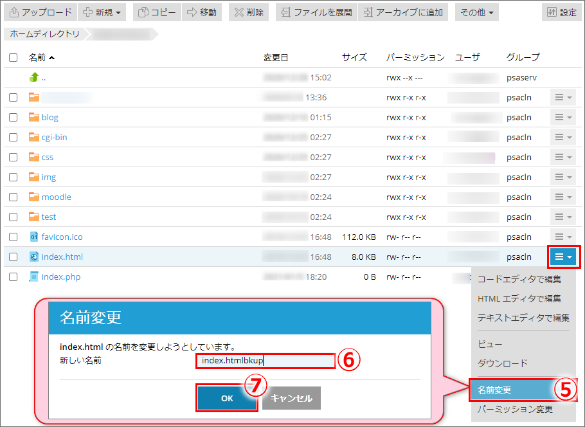Screen dimensions: 585x427
Task: Click the green parent directory arrow icon
Action: pyautogui.click(x=34, y=77)
